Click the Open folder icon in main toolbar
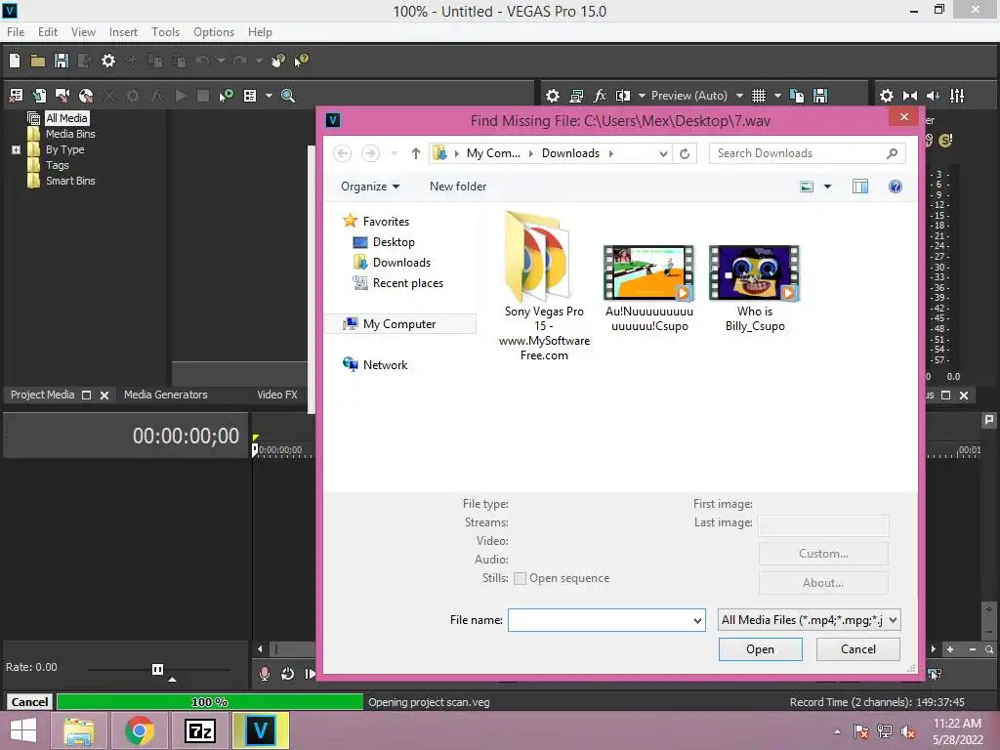1000x750 pixels. pyautogui.click(x=38, y=61)
